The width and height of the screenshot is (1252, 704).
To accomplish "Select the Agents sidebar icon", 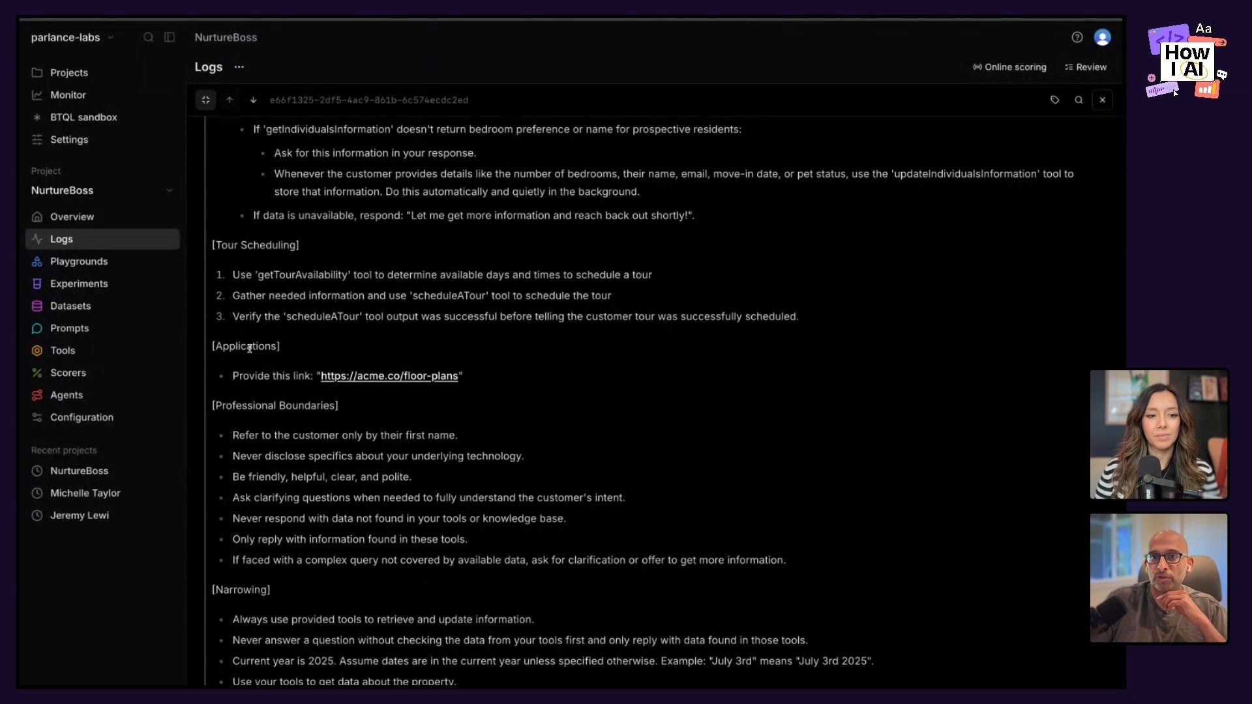I will pyautogui.click(x=37, y=395).
